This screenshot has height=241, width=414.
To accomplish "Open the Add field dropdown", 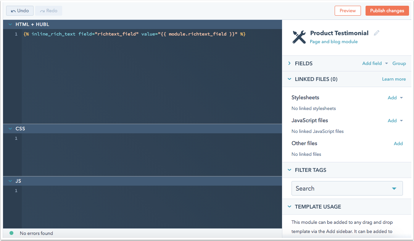I will point(375,63).
